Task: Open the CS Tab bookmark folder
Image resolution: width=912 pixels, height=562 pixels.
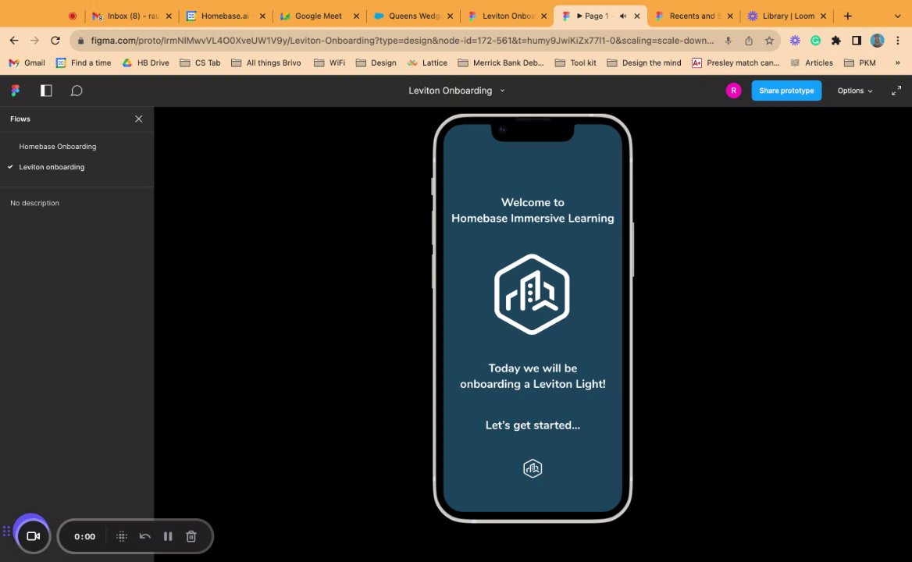Action: pos(200,62)
